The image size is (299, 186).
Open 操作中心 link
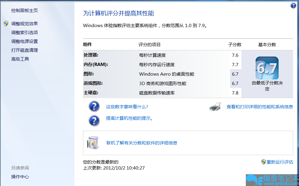(20, 177)
